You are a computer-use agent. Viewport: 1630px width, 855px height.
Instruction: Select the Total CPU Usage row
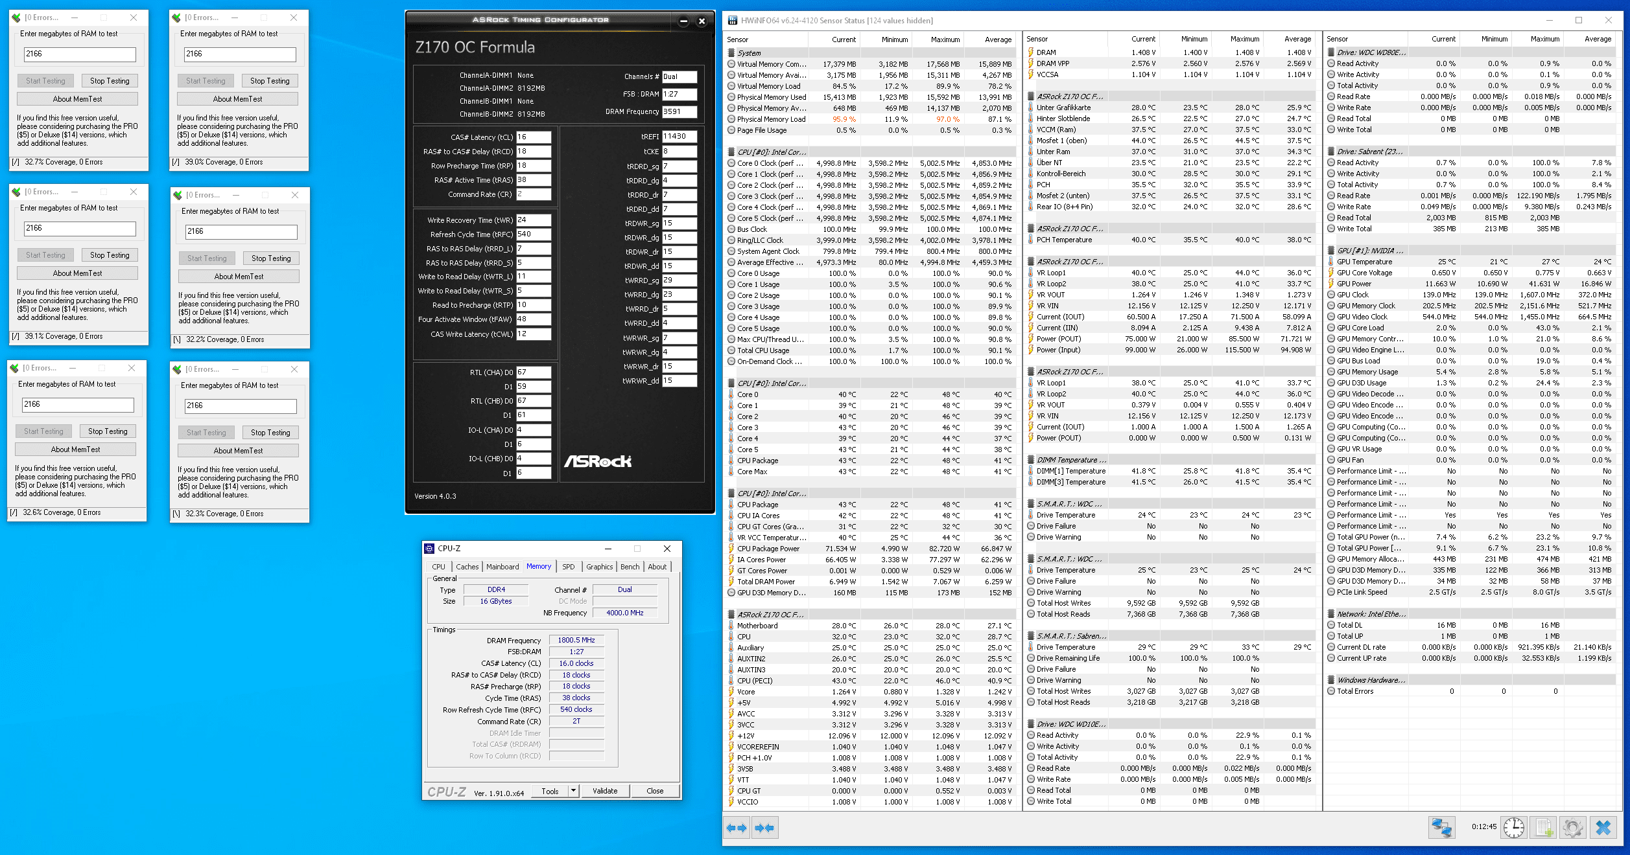point(869,350)
